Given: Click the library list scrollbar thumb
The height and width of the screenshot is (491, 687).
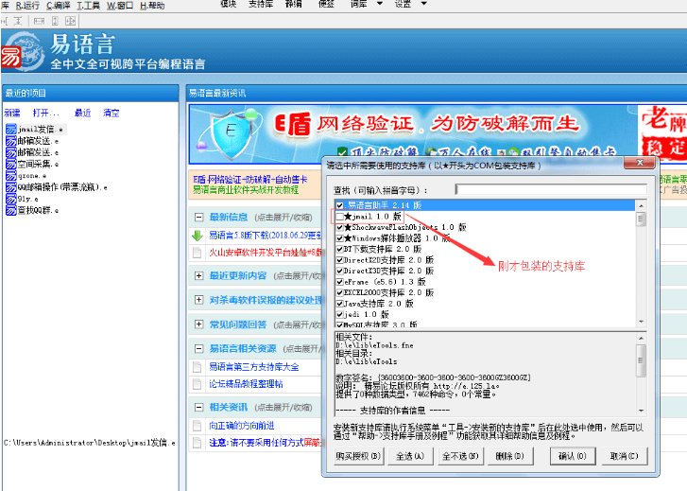Looking at the screenshot, I should [642, 219].
